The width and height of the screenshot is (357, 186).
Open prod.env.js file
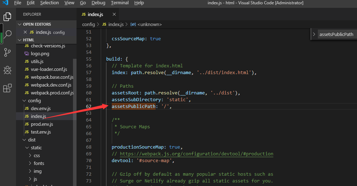coord(42,124)
